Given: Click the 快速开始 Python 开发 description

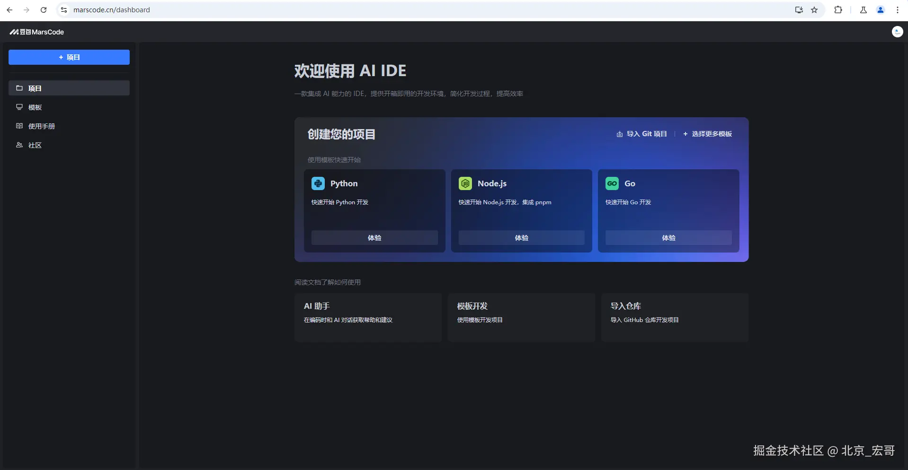Looking at the screenshot, I should [340, 202].
